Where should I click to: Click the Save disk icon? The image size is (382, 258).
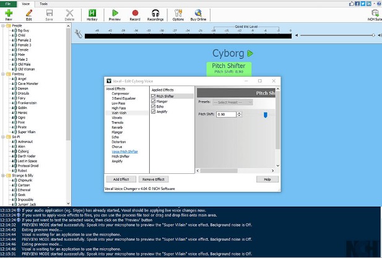[x=49, y=13]
